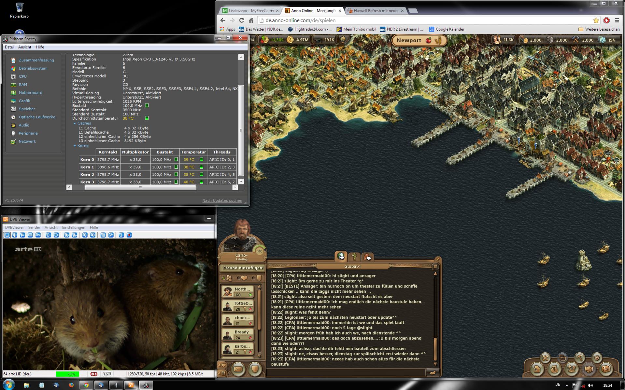The width and height of the screenshot is (625, 390).
Task: Open the Weitere Lesezeichen bookmarks folder
Action: (599, 29)
